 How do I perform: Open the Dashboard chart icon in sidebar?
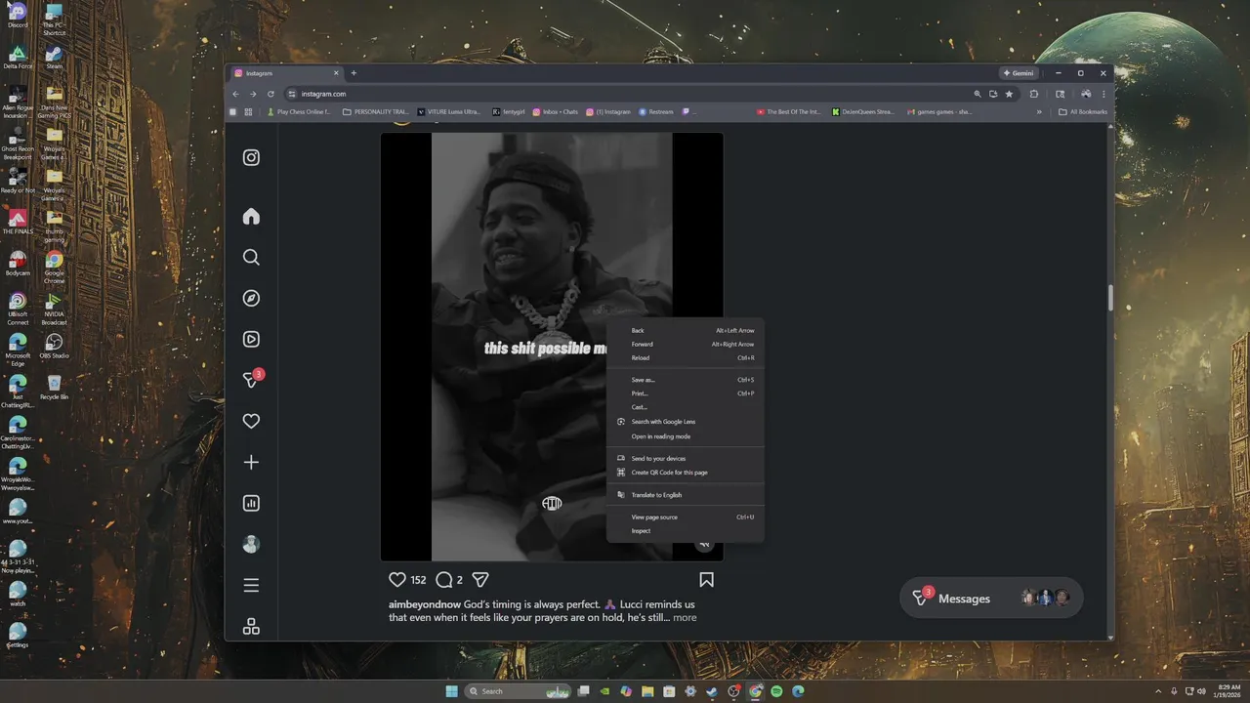pyautogui.click(x=251, y=503)
